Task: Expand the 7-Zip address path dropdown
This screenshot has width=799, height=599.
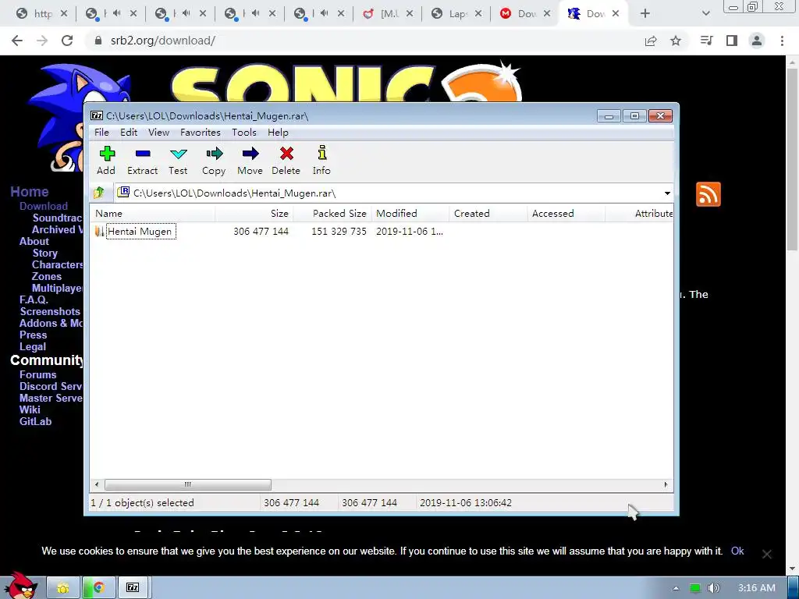Action: (x=667, y=193)
